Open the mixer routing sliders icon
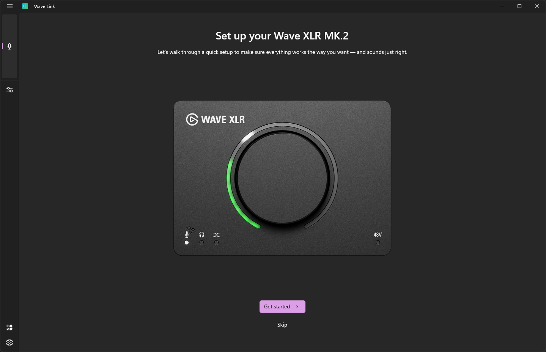Image resolution: width=546 pixels, height=352 pixels. [x=9, y=90]
